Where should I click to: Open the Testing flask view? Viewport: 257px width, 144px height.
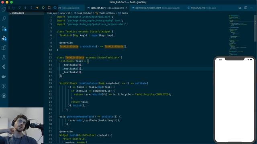point(4,57)
